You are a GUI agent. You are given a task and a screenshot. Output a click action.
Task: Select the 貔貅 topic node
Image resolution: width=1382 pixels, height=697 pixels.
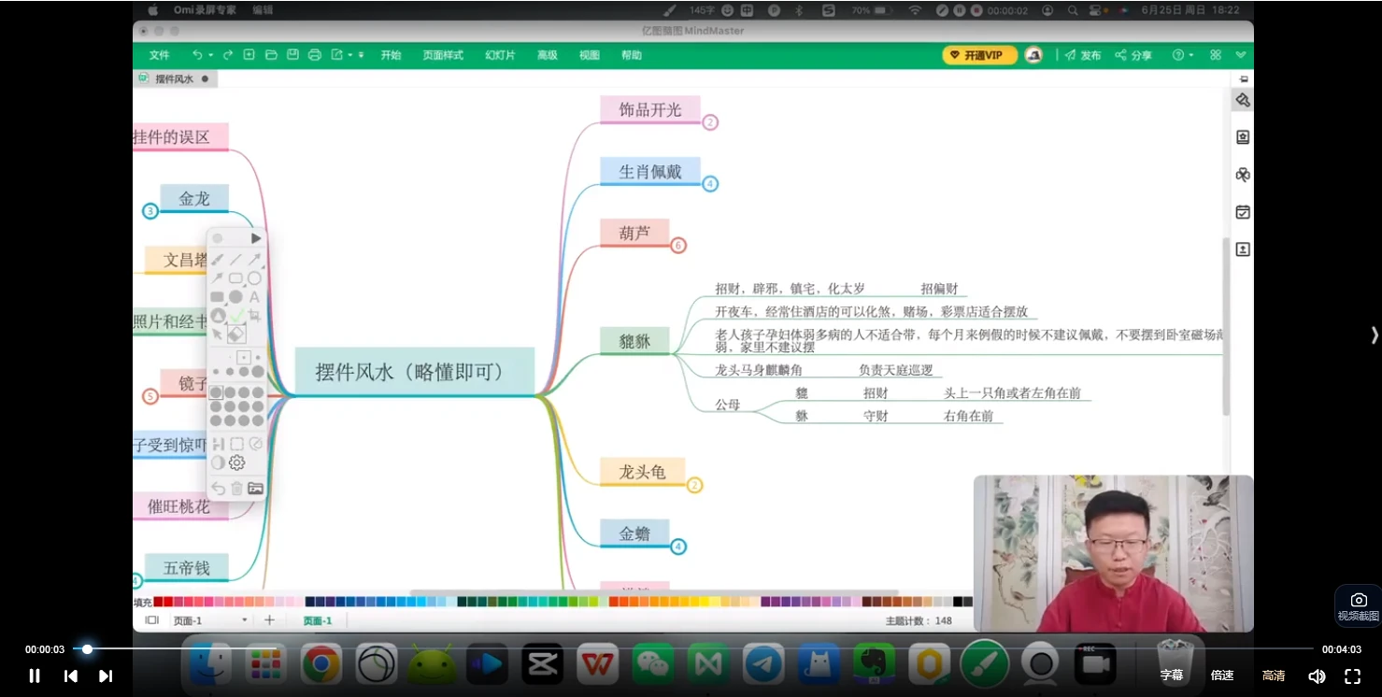(x=634, y=342)
